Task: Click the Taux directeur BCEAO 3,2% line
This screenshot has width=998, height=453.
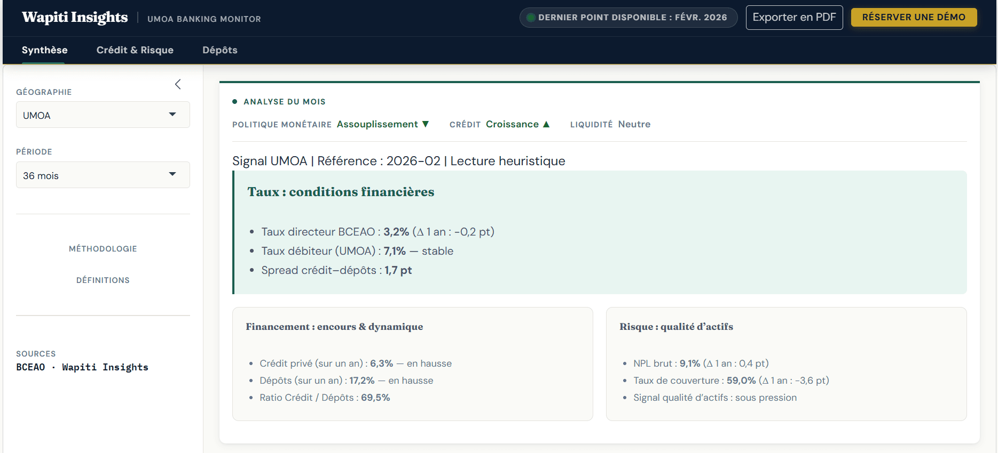Action: (378, 232)
